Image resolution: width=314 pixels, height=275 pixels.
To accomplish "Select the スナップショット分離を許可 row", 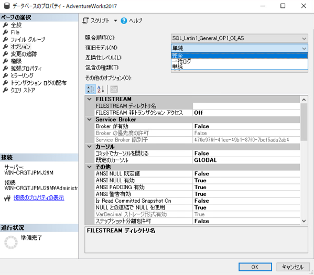I will [x=197, y=221].
